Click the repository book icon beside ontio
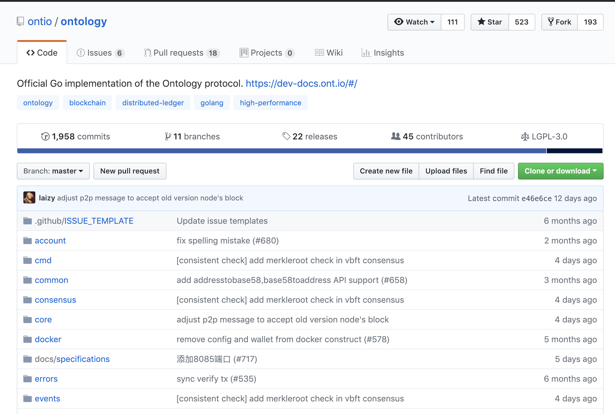Screen dimensions: 615x414 pos(20,22)
